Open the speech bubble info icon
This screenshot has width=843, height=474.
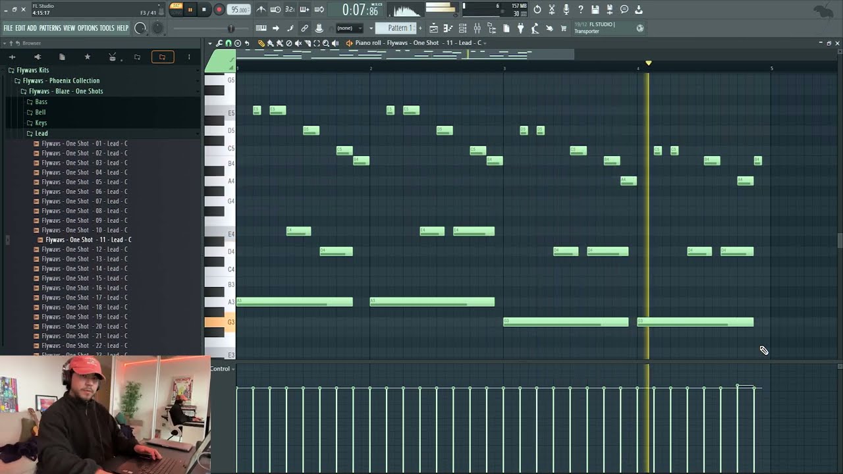pos(624,9)
